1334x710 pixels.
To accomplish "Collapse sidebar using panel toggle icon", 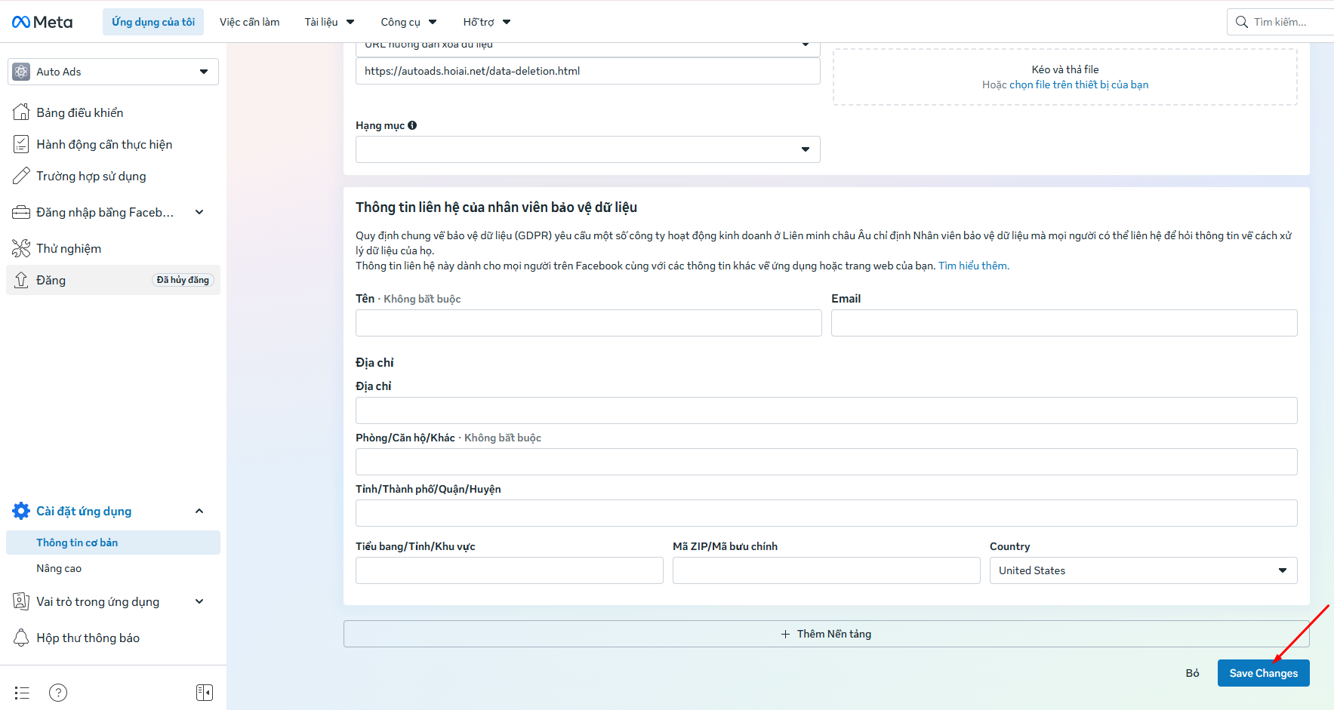I will tap(205, 693).
